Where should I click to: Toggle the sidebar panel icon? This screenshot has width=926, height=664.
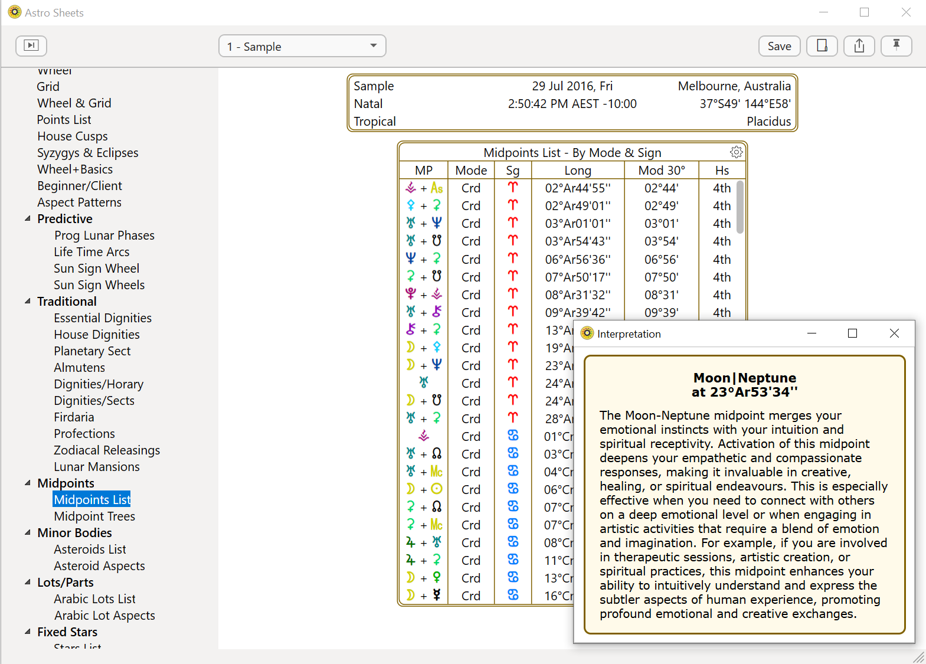(x=31, y=45)
